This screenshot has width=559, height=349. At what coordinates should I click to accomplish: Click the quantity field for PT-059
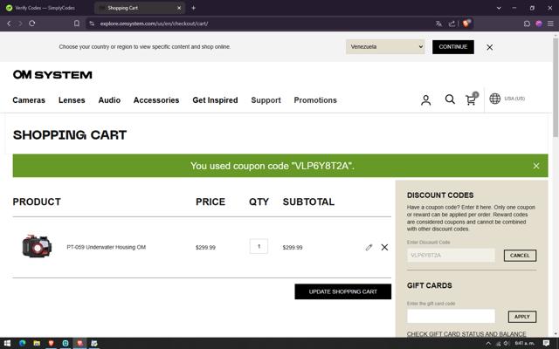click(x=259, y=246)
